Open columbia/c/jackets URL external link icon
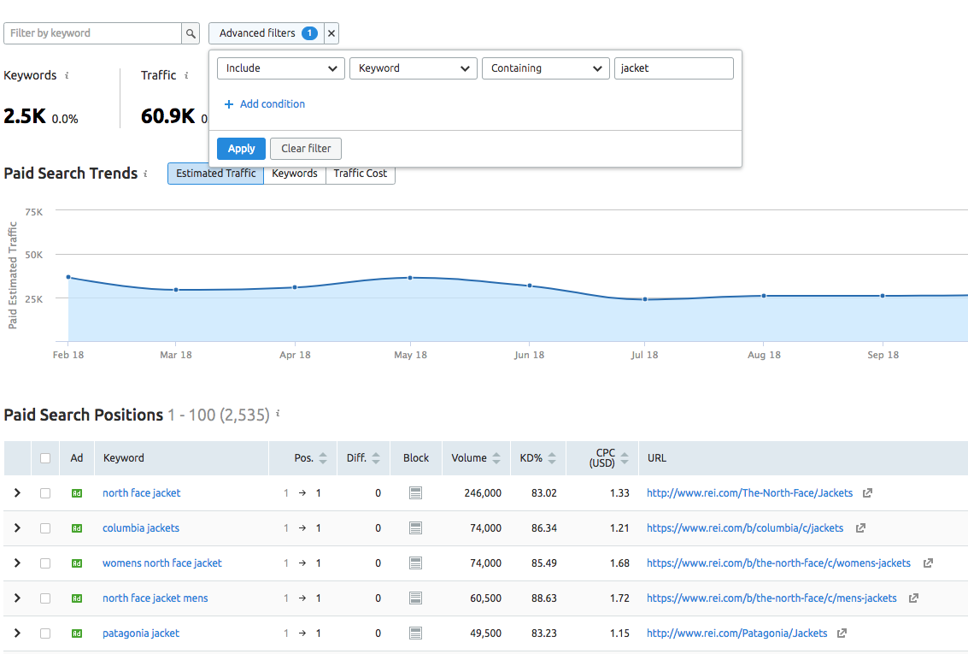 [x=860, y=528]
